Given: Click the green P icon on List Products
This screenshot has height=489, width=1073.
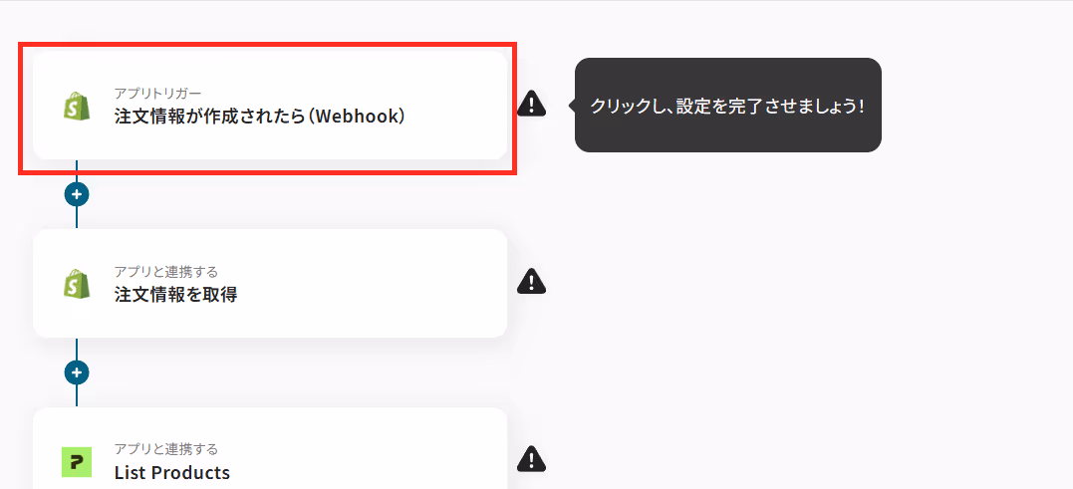Looking at the screenshot, I should (77, 462).
